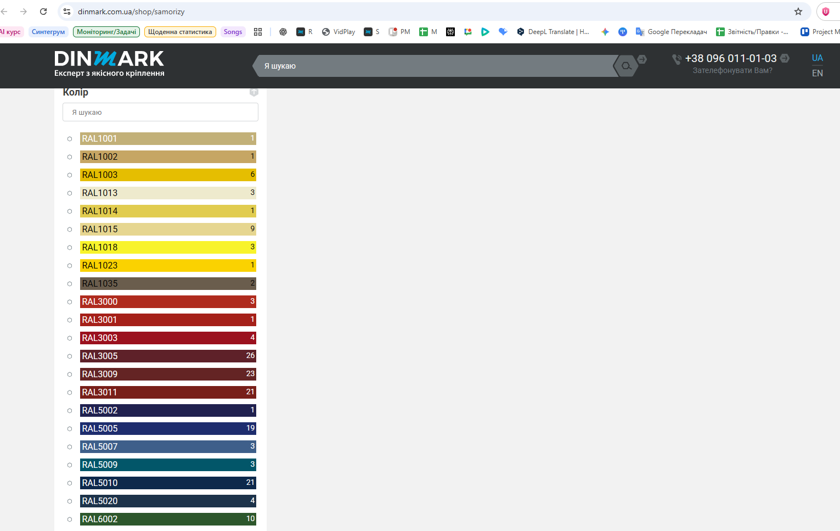
Task: Click the arrow icon next to phone number
Action: (785, 58)
